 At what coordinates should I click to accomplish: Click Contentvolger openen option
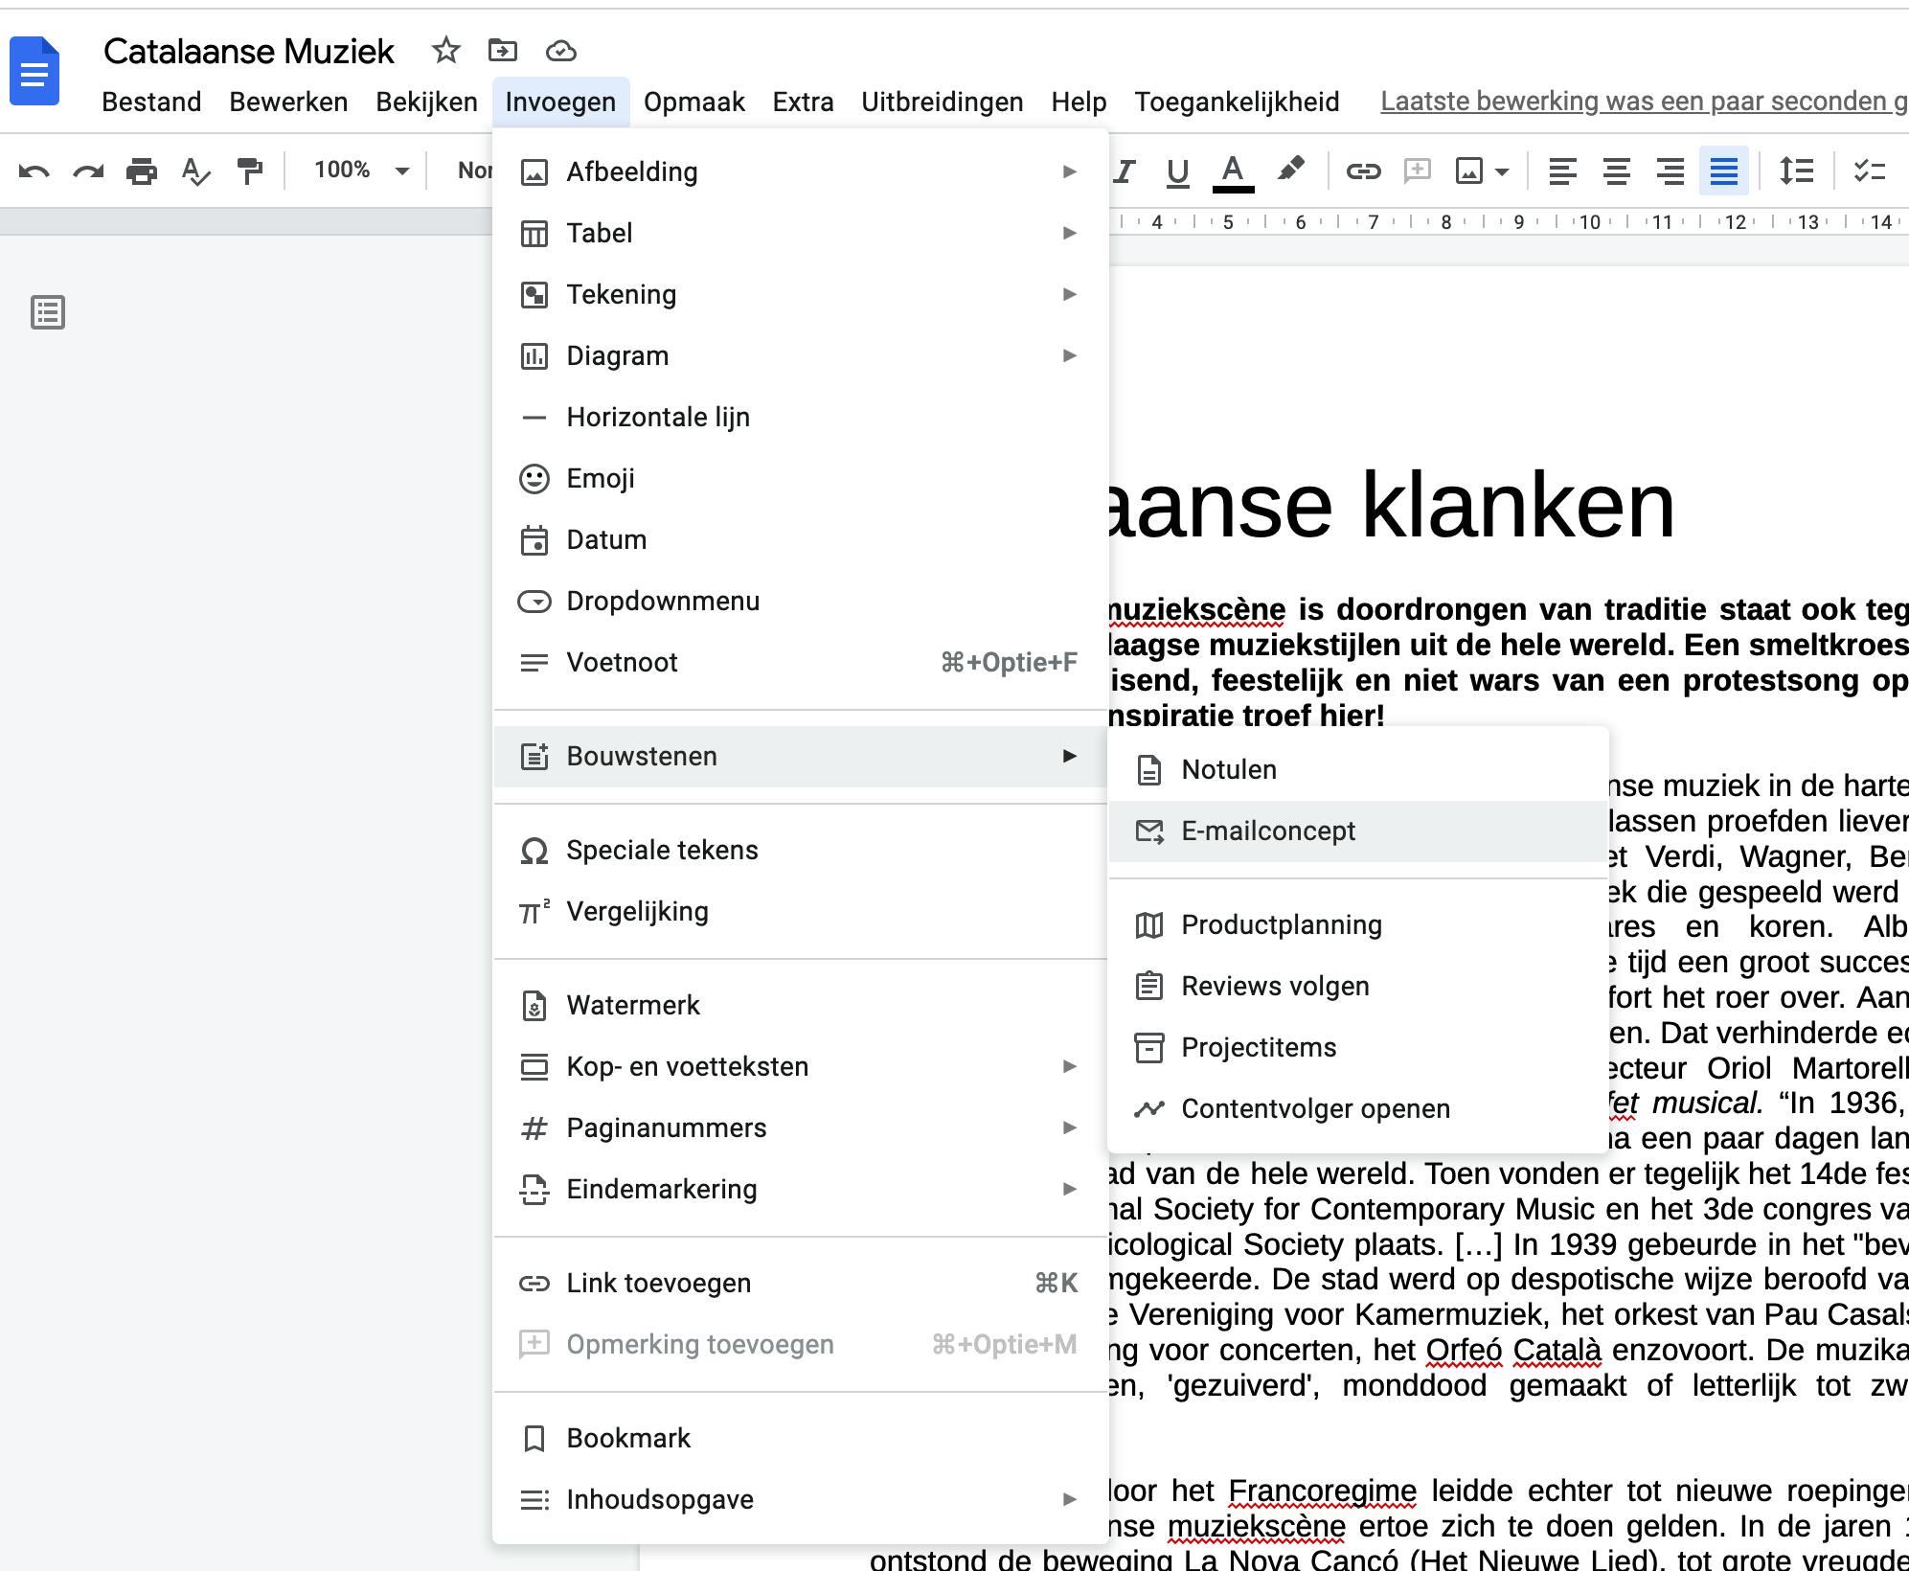[x=1315, y=1108]
